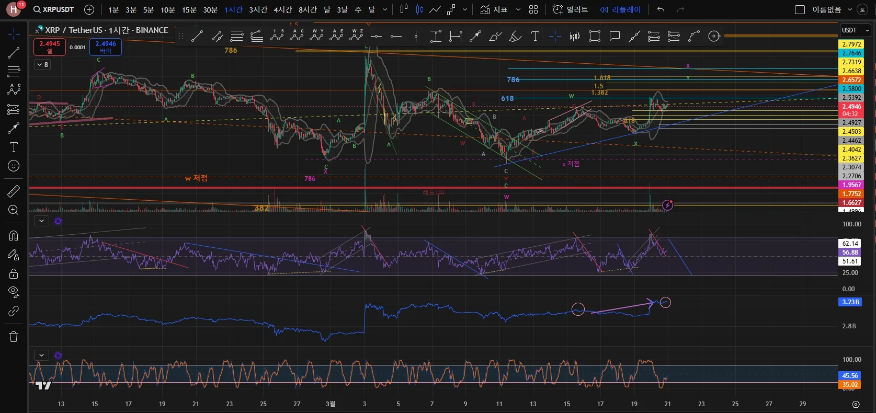
Task: Open the emoji icons tool
Action: point(14,166)
